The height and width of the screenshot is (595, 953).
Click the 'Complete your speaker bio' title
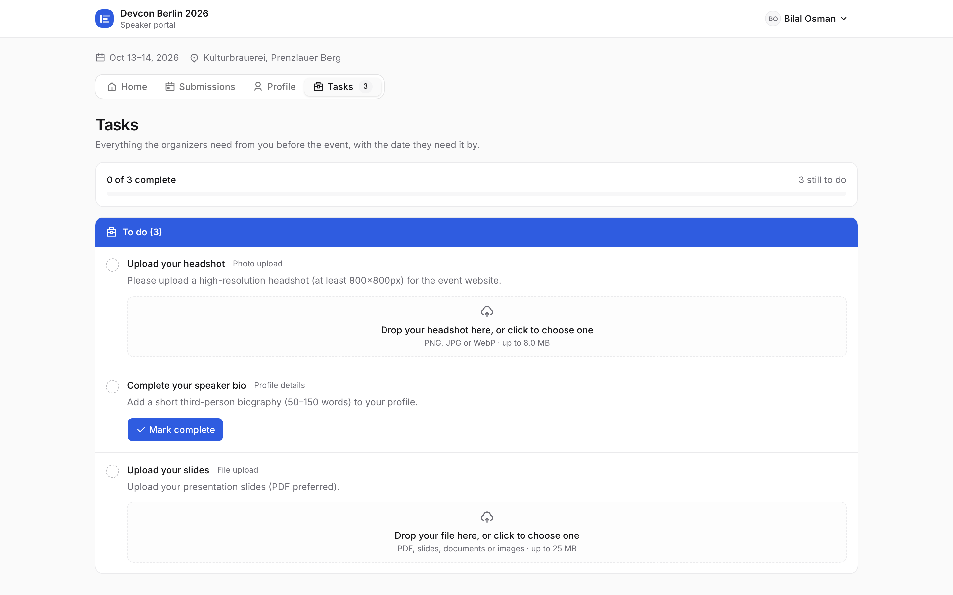pyautogui.click(x=186, y=385)
